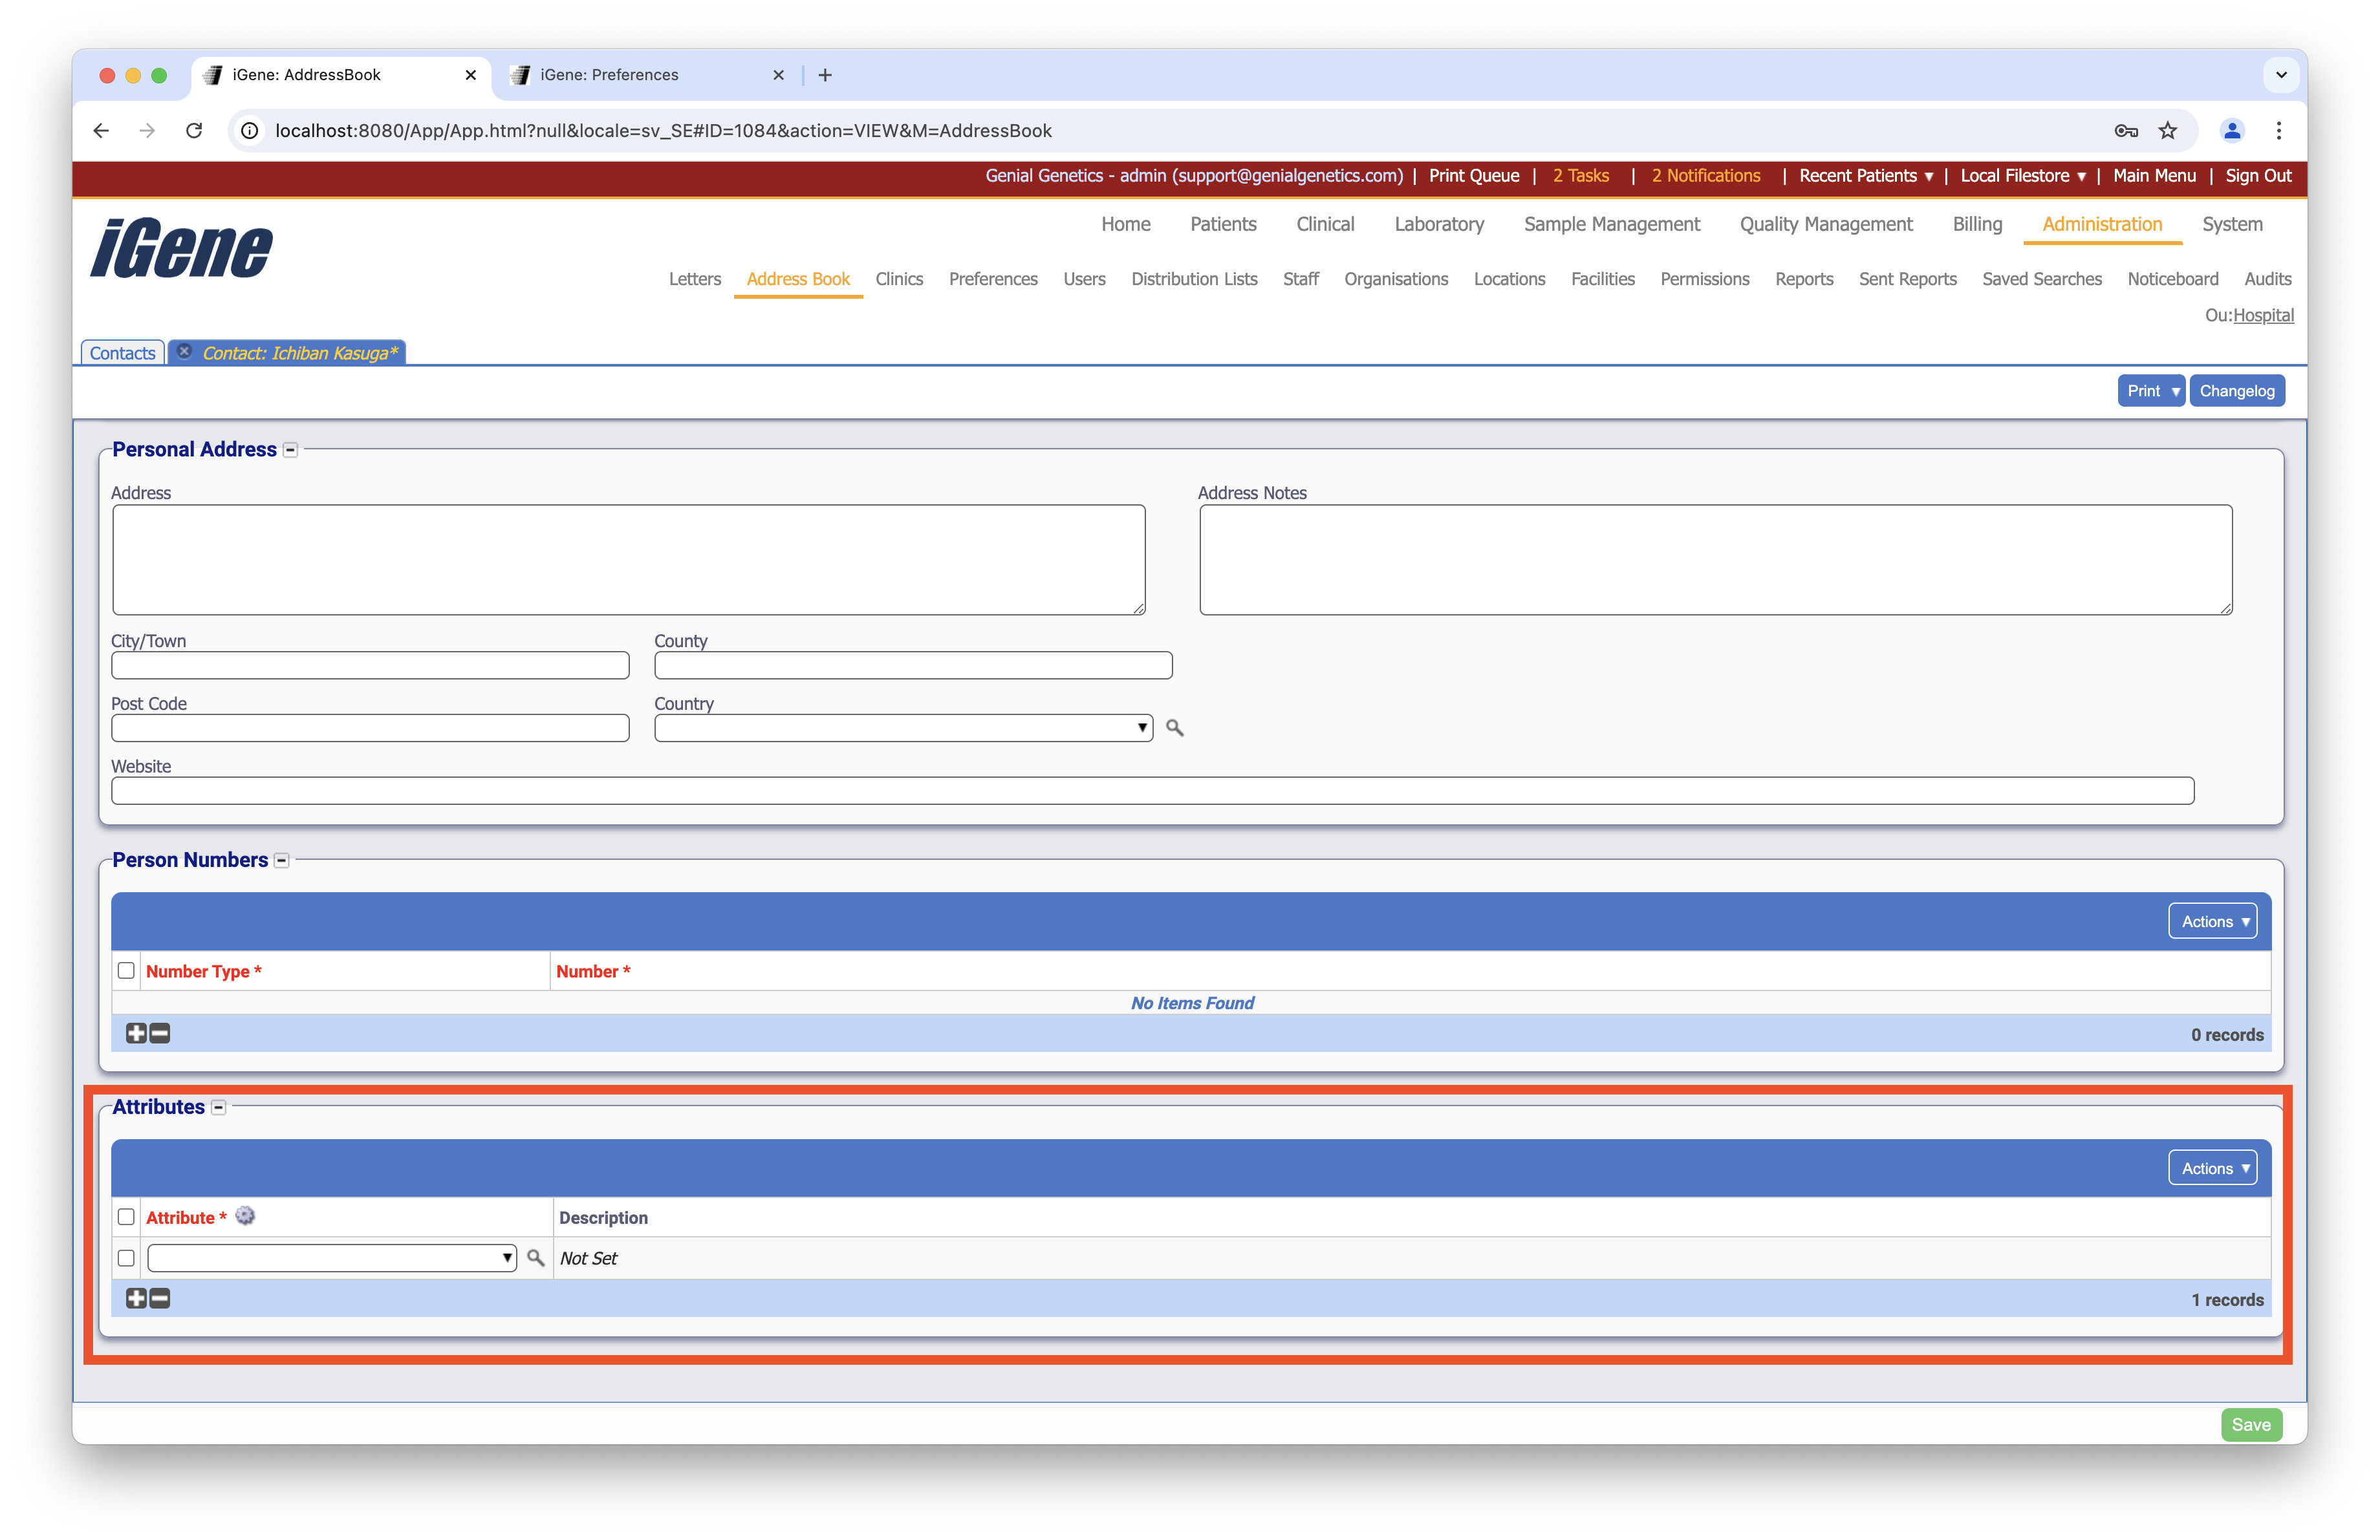Bookmark this page with star icon
This screenshot has height=1540, width=2380.
[2167, 130]
